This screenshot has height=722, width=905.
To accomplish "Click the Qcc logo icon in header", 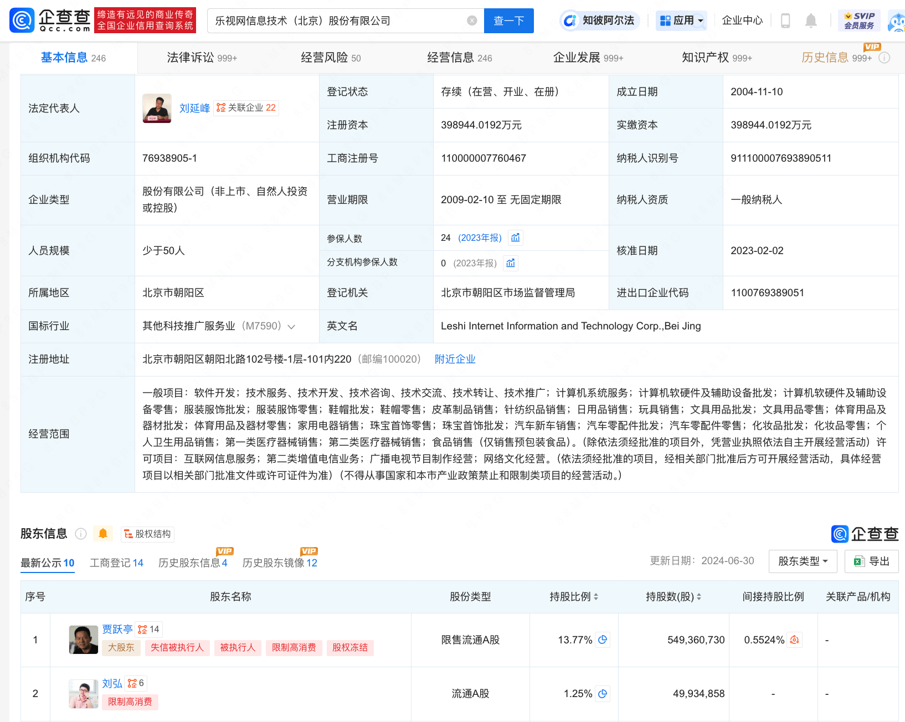I will click(22, 20).
